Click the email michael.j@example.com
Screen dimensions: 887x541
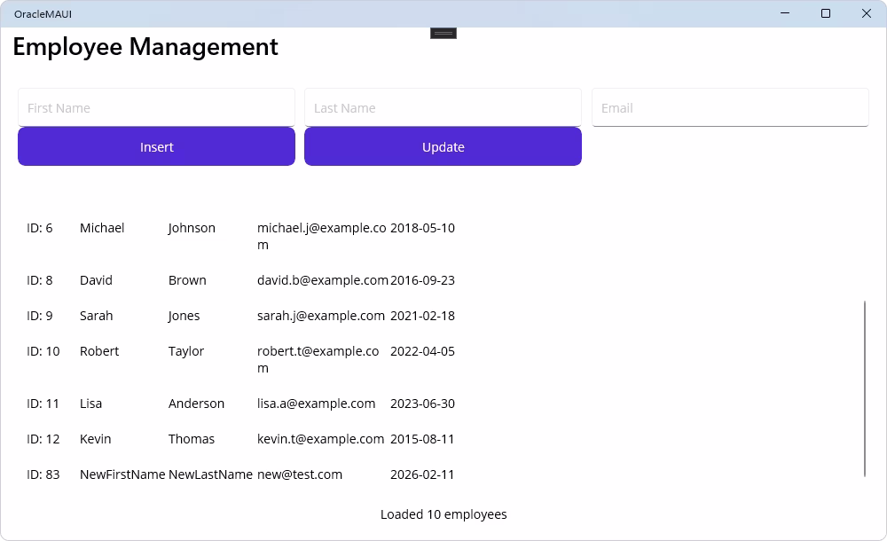coord(321,236)
